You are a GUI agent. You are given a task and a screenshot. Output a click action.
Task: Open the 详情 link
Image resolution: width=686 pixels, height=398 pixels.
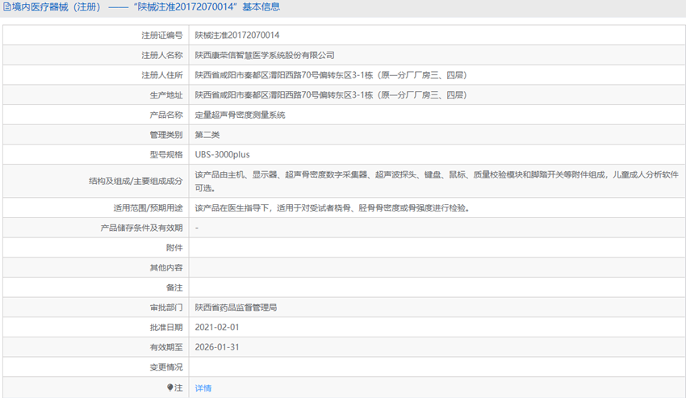click(203, 388)
